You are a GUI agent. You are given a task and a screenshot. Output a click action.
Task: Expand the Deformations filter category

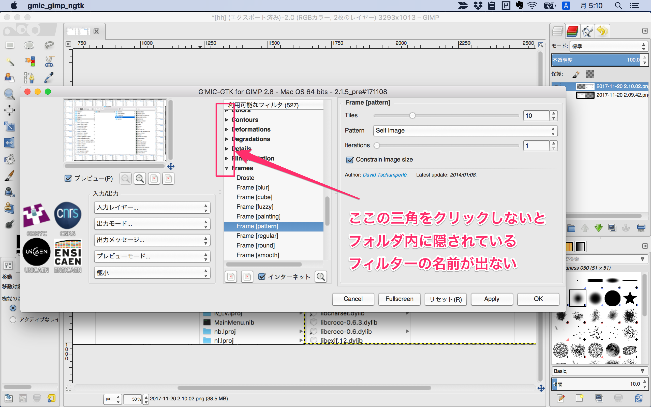227,129
